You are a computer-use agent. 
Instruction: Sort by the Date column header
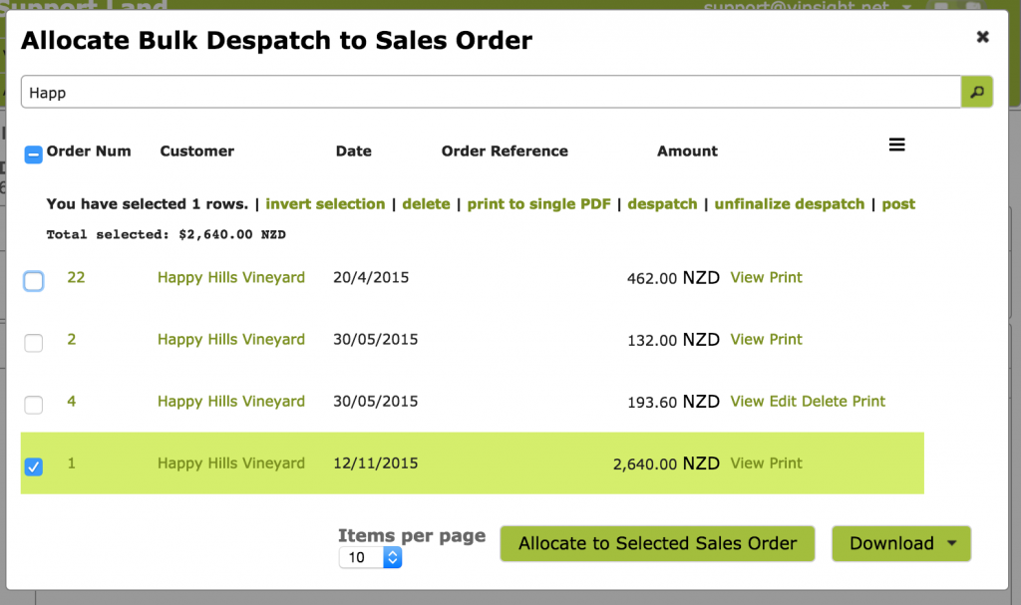pos(353,151)
